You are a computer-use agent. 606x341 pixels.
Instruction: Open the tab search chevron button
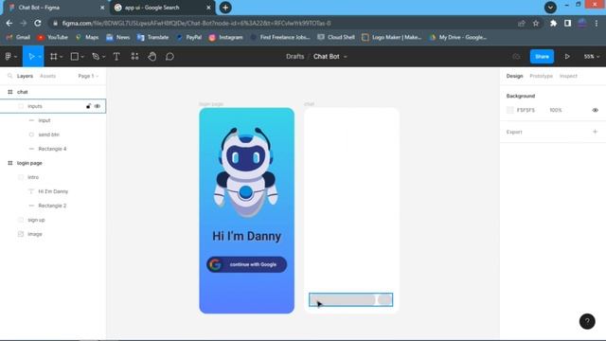click(550, 8)
